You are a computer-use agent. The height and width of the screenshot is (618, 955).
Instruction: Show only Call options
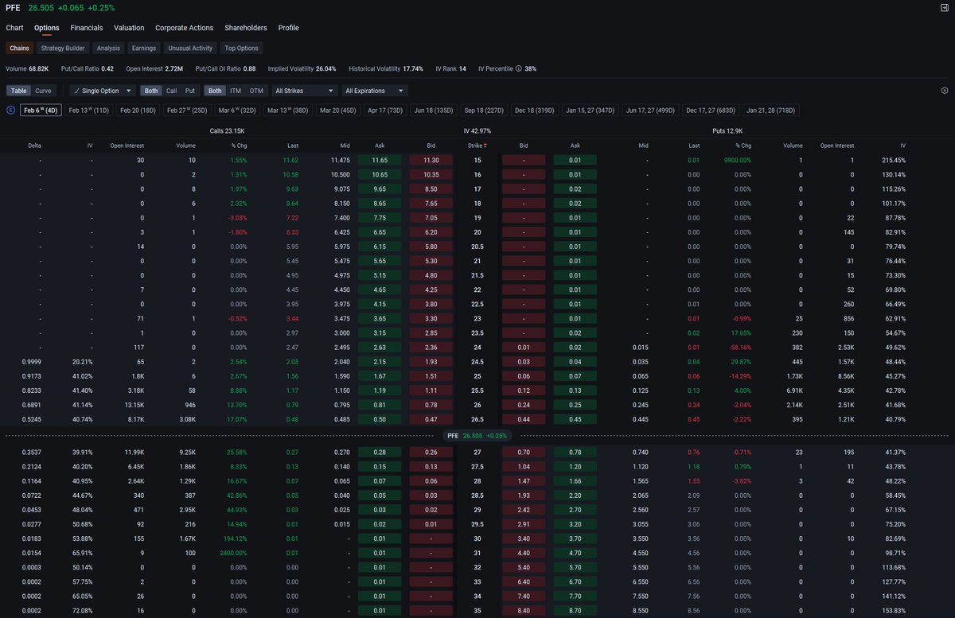[x=171, y=91]
